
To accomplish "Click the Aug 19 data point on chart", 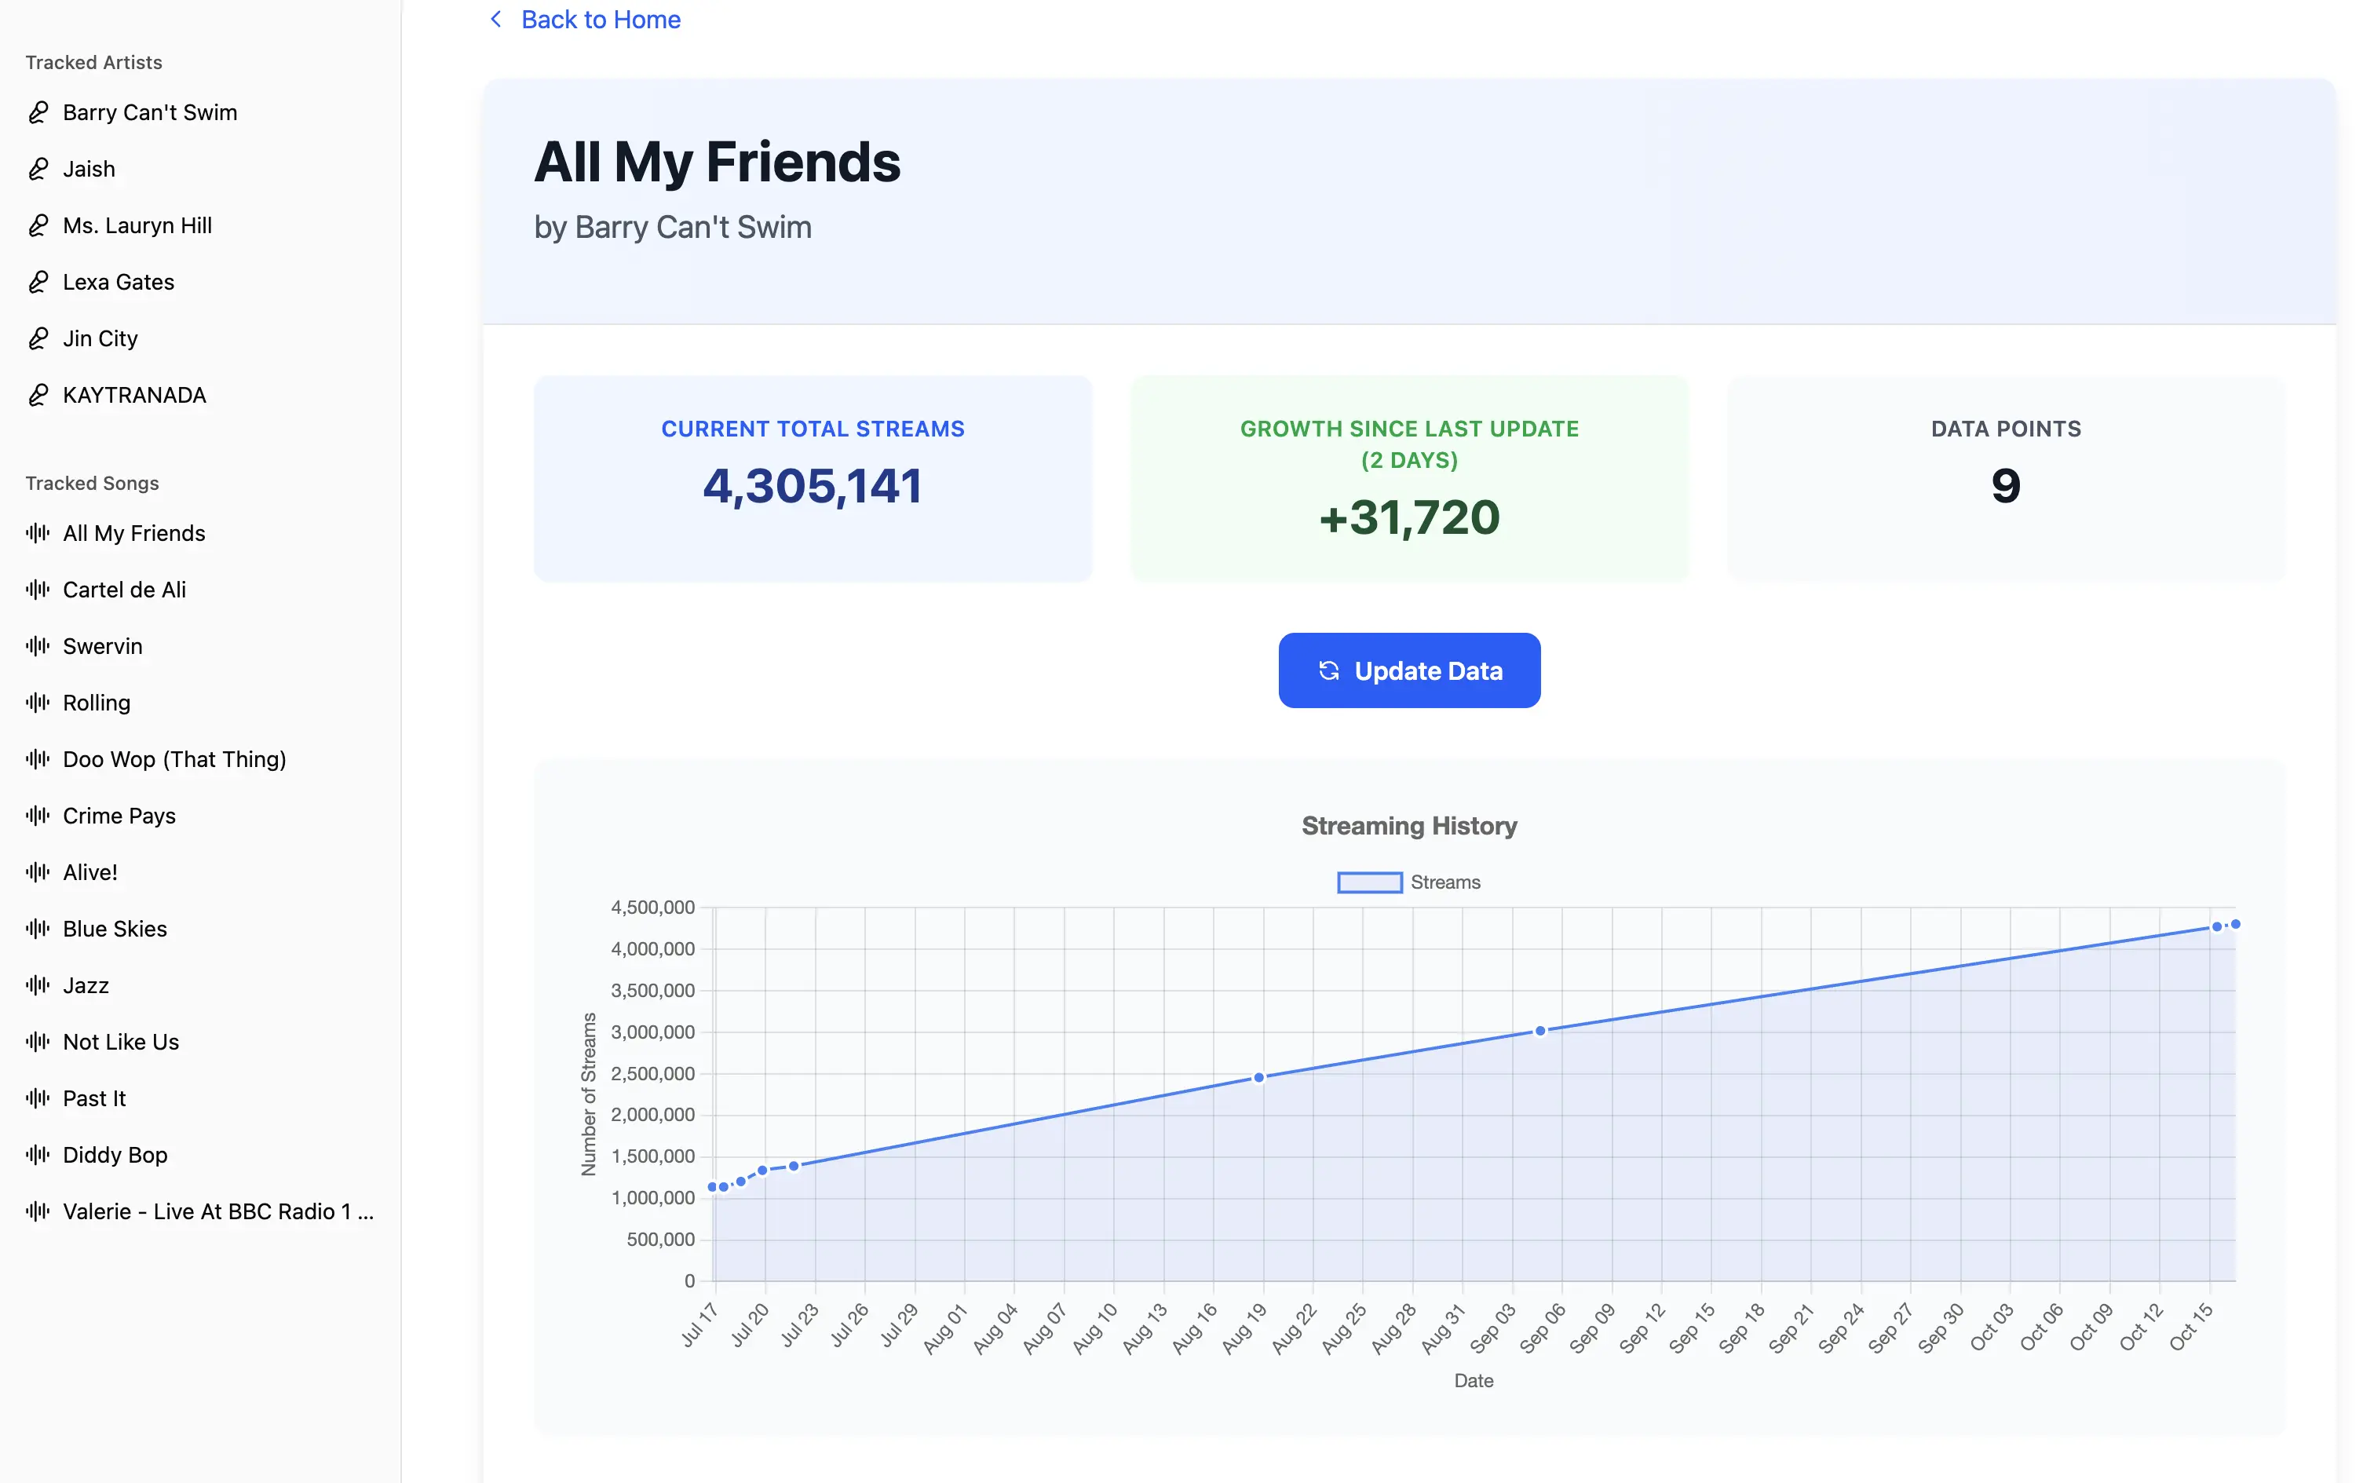I will pos(1259,1077).
